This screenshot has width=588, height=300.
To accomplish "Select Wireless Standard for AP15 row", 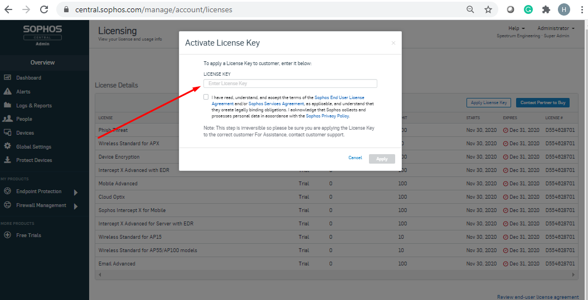I will pyautogui.click(x=336, y=237).
